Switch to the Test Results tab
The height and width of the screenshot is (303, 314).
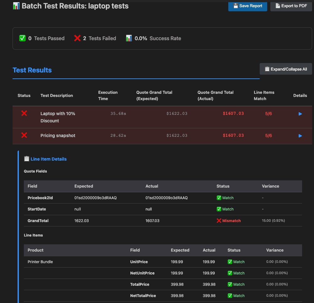pyautogui.click(x=32, y=70)
